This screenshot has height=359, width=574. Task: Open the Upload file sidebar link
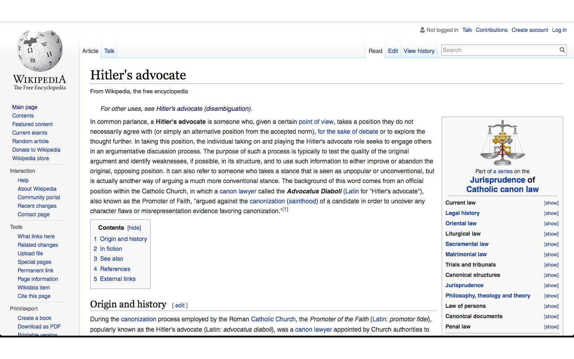pyautogui.click(x=30, y=253)
